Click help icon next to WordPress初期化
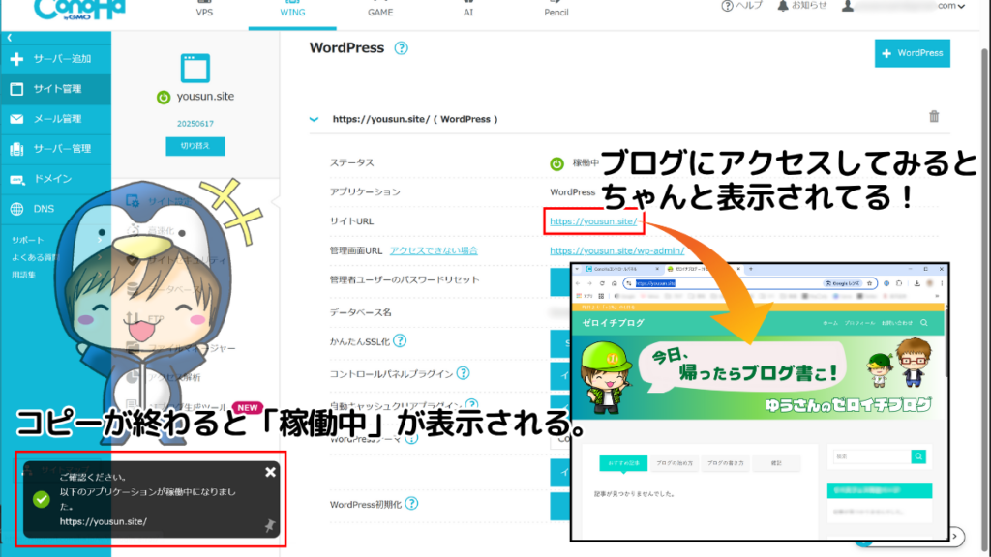 pyautogui.click(x=411, y=503)
